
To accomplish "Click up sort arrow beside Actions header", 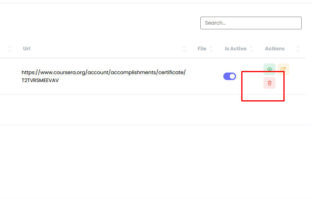I will [298, 47].
